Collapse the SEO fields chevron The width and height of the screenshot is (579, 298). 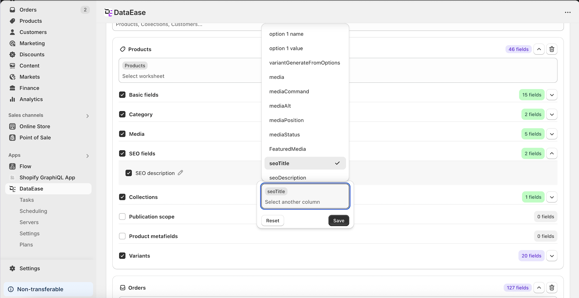pyautogui.click(x=552, y=153)
